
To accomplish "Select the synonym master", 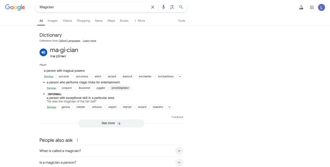I will click(81, 107).
